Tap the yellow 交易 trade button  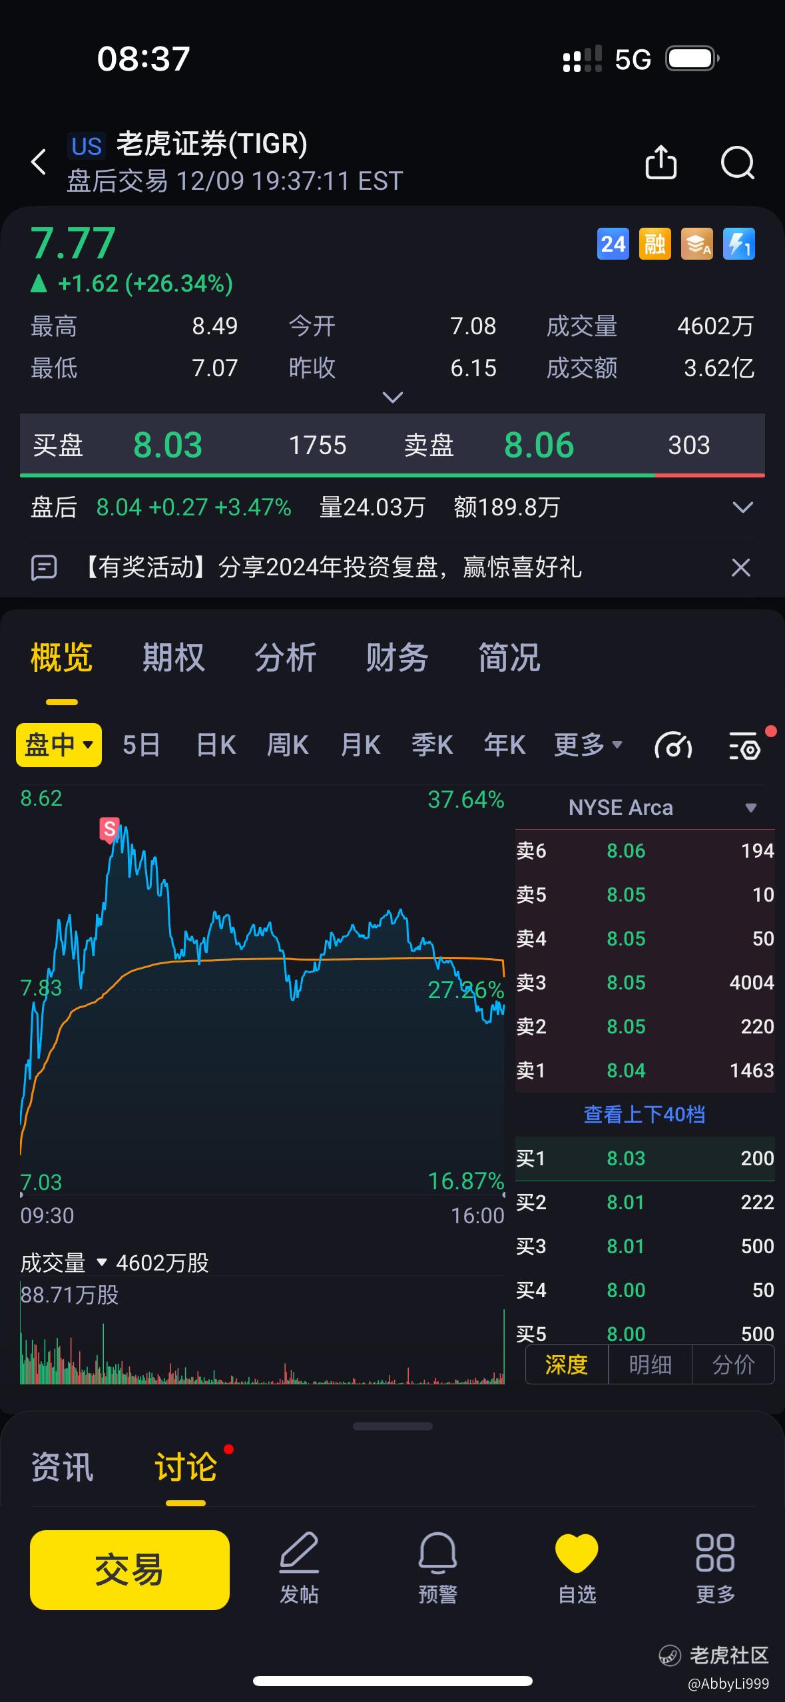130,1569
